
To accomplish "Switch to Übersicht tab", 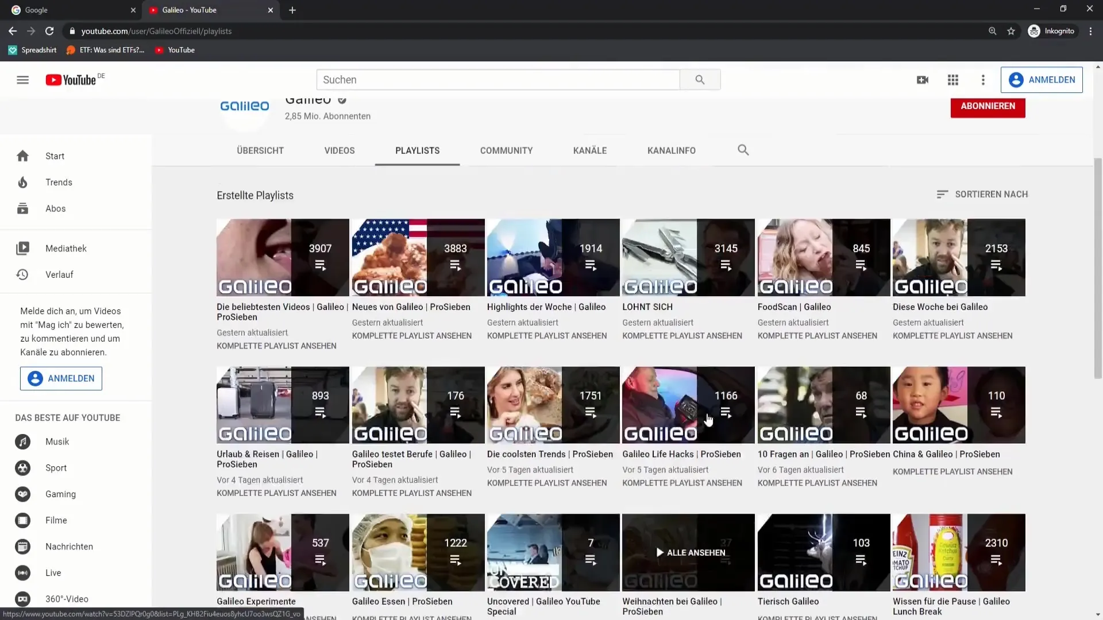I will (260, 150).
